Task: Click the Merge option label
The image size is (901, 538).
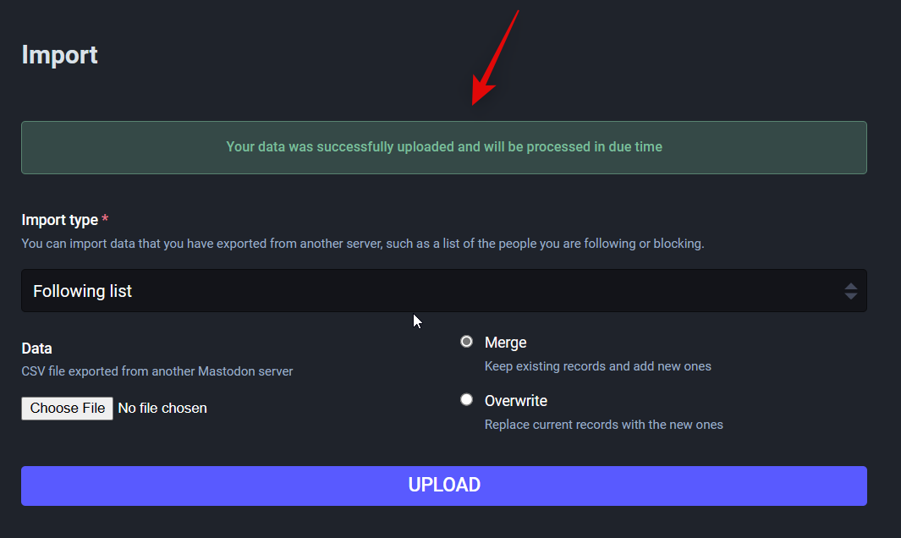Action: coord(505,343)
